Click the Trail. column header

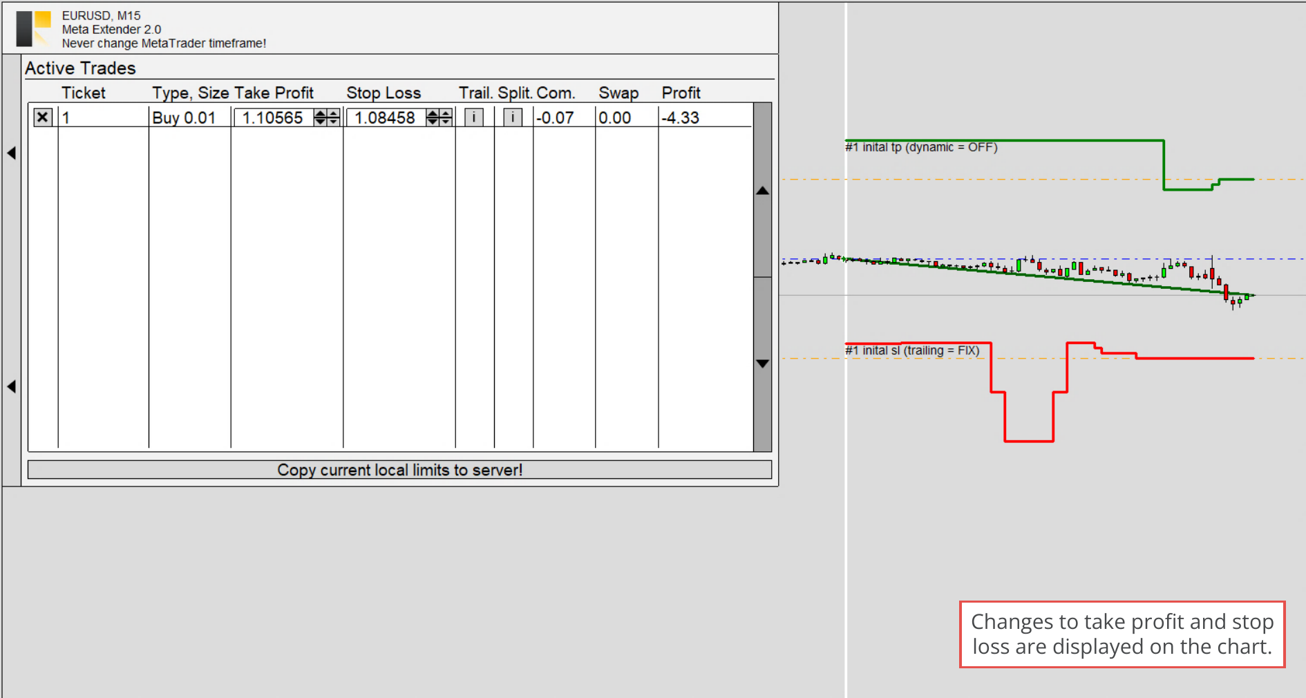point(476,93)
